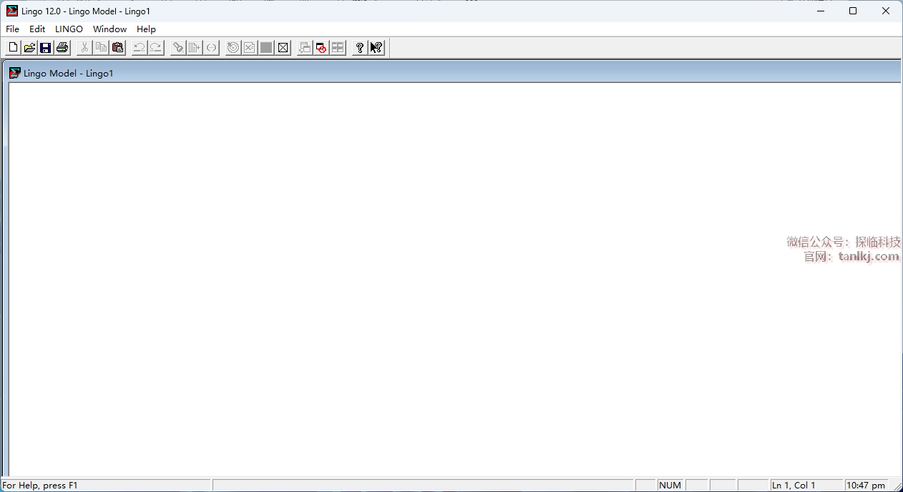The width and height of the screenshot is (903, 492).
Task: Create a new model with New icon
Action: click(x=13, y=48)
